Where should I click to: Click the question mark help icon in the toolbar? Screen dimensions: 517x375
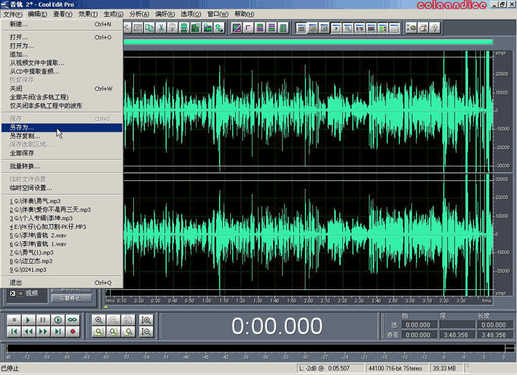coord(435,28)
